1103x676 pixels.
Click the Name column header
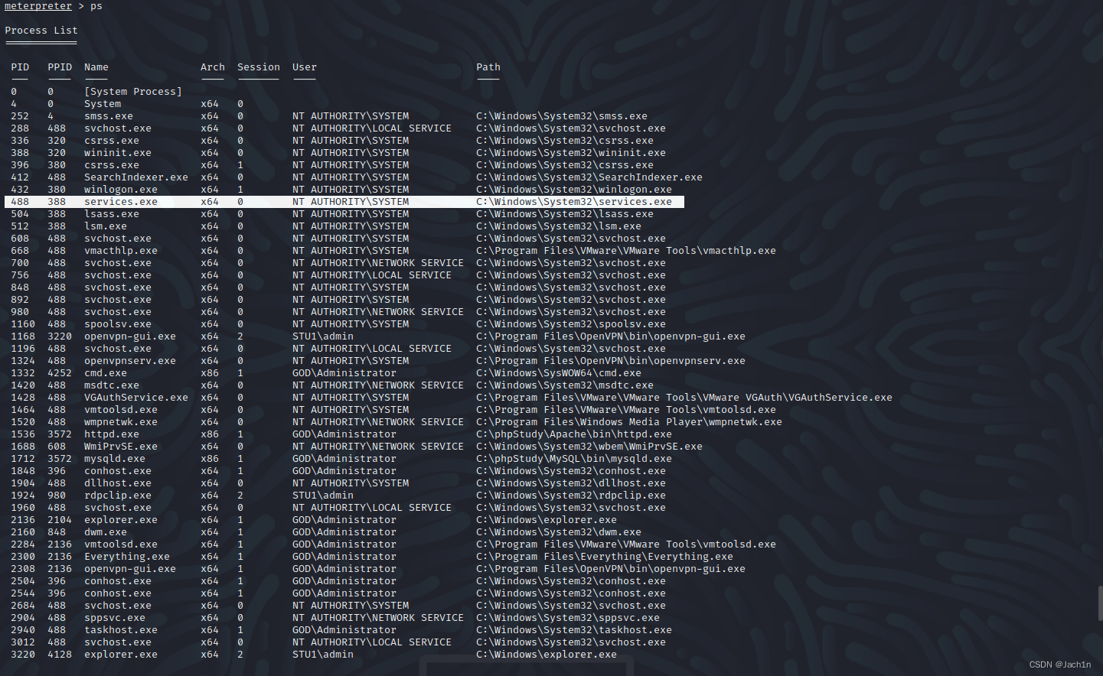(x=96, y=67)
